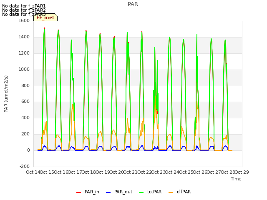Screen dimensions: 267x200
Task: Click the 600 y-axis tick label
Action: point(25,102)
